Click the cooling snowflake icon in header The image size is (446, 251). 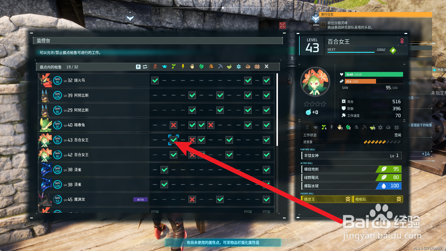[x=239, y=66]
